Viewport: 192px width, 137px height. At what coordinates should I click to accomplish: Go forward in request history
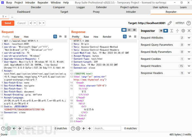click(40, 23)
